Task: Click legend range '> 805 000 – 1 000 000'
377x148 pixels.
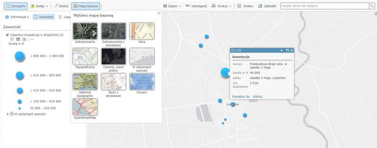Action: tap(47, 56)
